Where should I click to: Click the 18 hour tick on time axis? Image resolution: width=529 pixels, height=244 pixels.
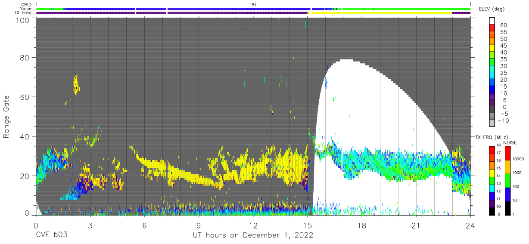pos(362,225)
